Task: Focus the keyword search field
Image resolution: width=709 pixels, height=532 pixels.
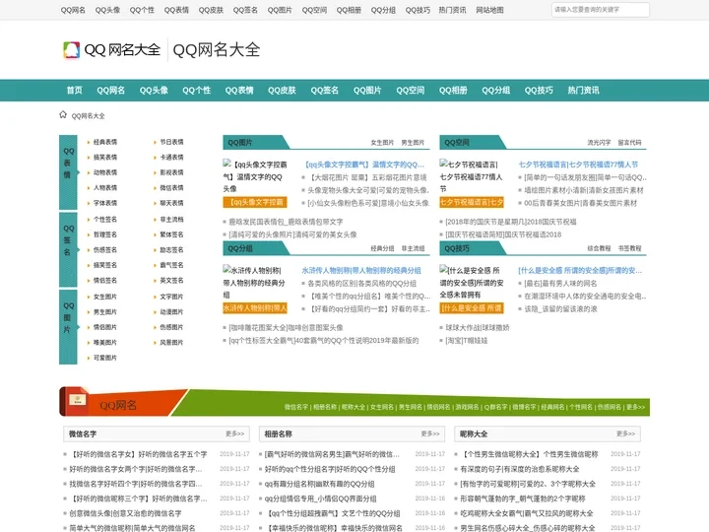Action: (x=600, y=10)
